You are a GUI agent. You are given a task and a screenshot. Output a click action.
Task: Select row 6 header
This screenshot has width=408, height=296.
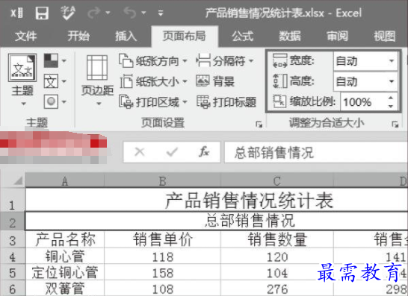tap(12, 288)
